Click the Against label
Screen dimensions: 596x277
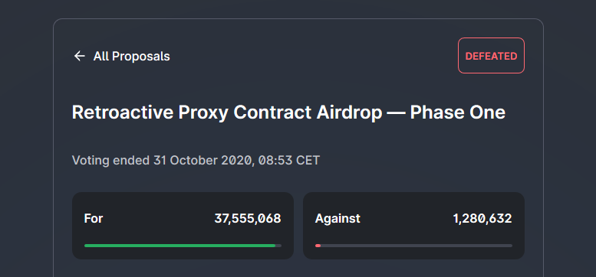coord(338,219)
